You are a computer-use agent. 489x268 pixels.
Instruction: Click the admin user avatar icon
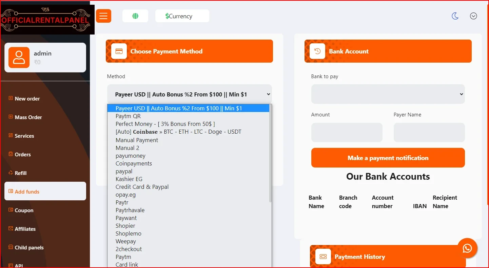19,58
